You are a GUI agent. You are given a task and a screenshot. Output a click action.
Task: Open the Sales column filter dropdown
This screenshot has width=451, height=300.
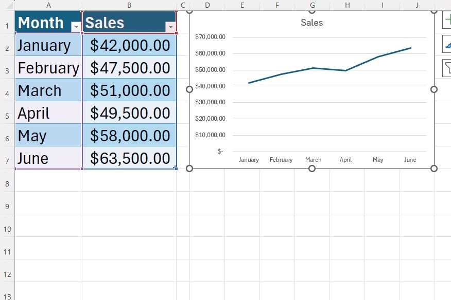point(170,27)
